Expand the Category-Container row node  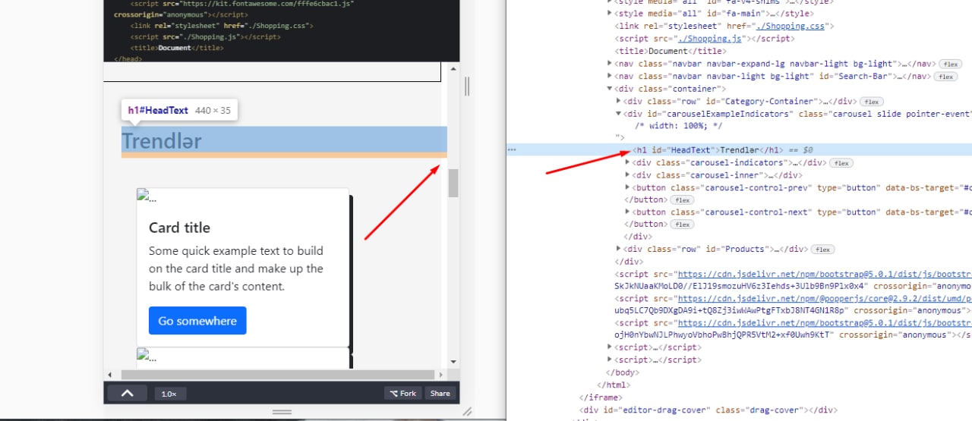pos(619,101)
